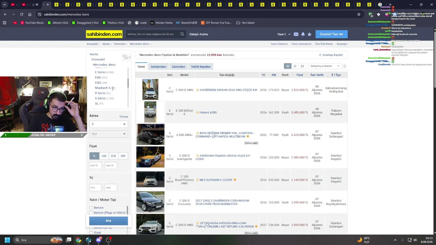
Task: Open the Chrome apps grid
Action: (4, 23)
